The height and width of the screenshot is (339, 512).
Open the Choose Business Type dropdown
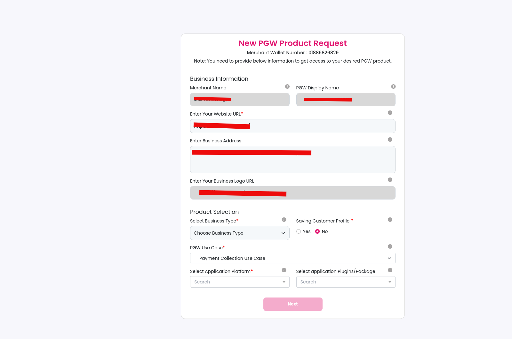pyautogui.click(x=240, y=233)
